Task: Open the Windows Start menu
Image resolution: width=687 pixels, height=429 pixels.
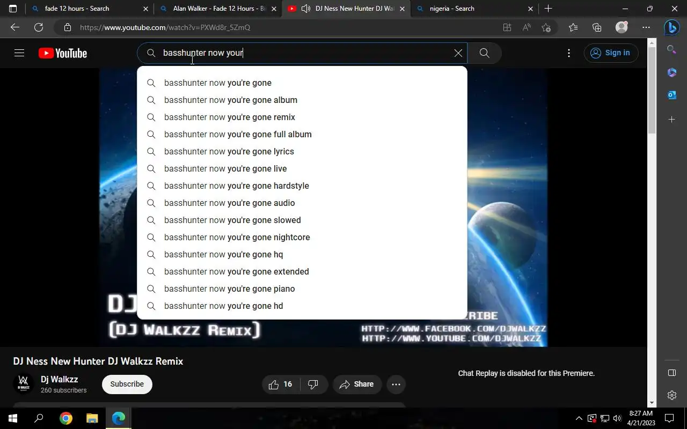Action: [13, 418]
